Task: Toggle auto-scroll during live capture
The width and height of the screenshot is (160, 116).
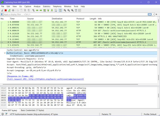Action: (56, 10)
